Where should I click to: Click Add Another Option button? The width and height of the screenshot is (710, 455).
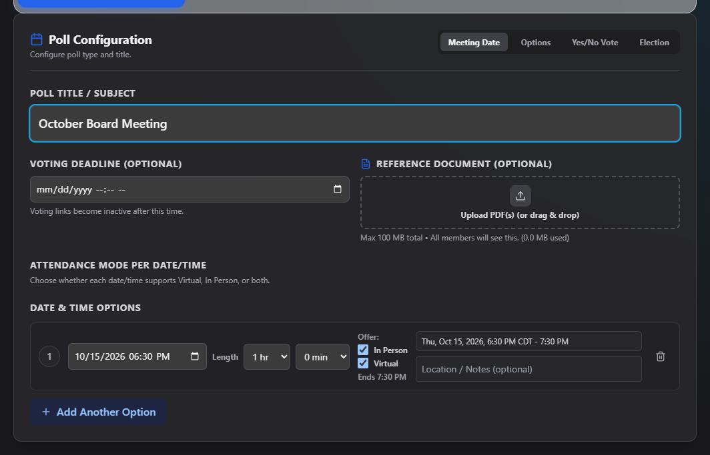(98, 412)
